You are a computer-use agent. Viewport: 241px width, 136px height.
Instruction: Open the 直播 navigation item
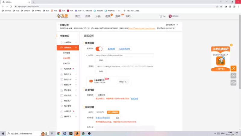pyautogui.click(x=88, y=16)
